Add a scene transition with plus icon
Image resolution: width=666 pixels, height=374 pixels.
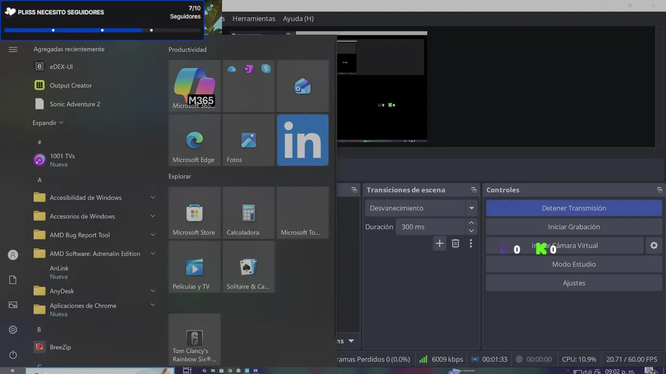[440, 244]
